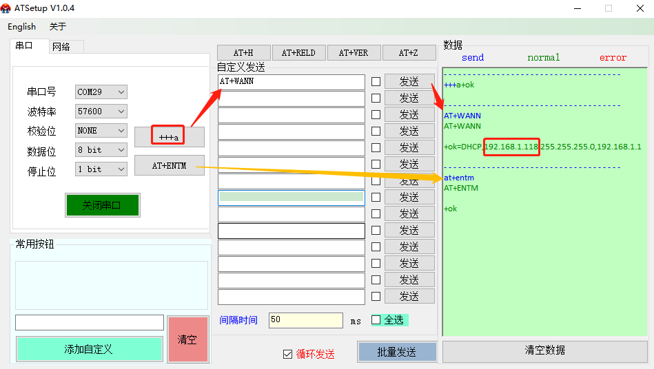This screenshot has height=369, width=654.
Task: Switch language via English menu
Action: tap(22, 27)
